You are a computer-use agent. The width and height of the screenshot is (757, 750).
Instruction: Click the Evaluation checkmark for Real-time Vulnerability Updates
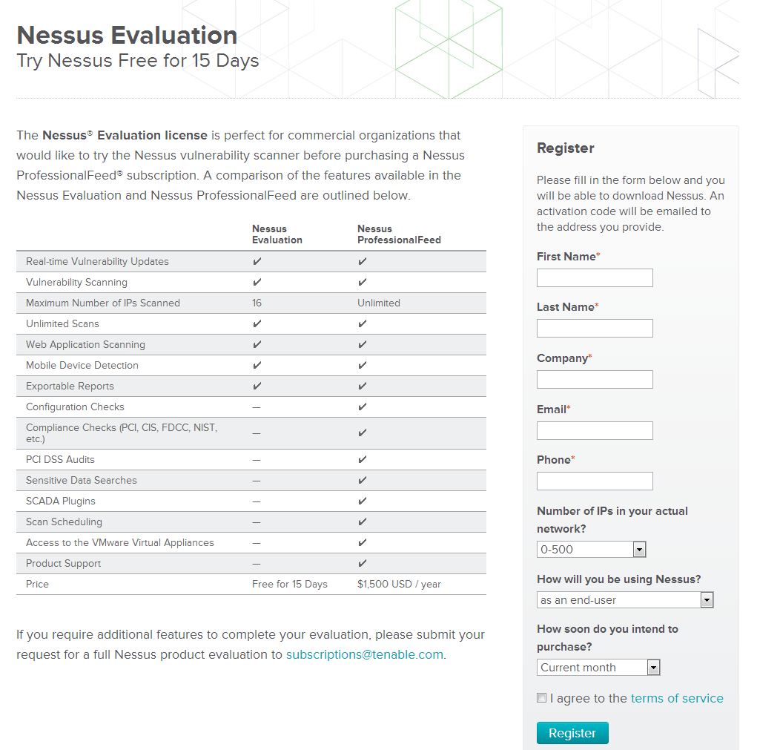coord(257,262)
